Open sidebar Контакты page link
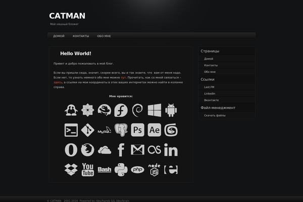303x202 pixels. point(211,65)
